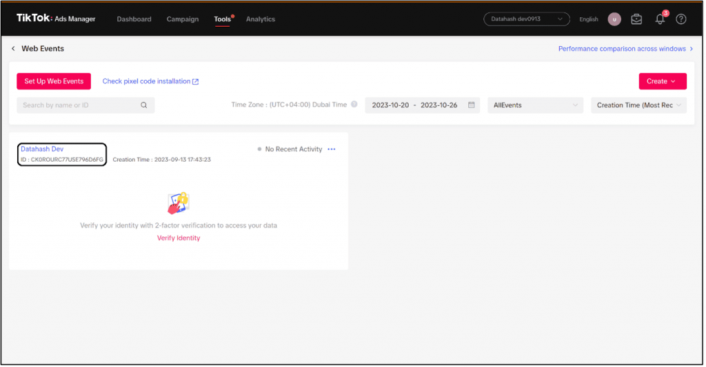706x367 pixels.
Task: Open three-dot menu on Datahash Dev pixel
Action: point(332,149)
